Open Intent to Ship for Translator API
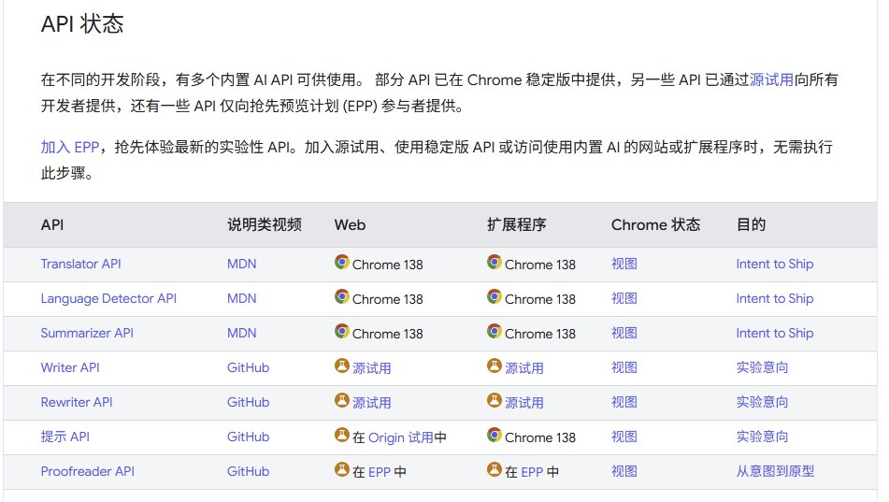Image resolution: width=889 pixels, height=502 pixels. click(774, 264)
